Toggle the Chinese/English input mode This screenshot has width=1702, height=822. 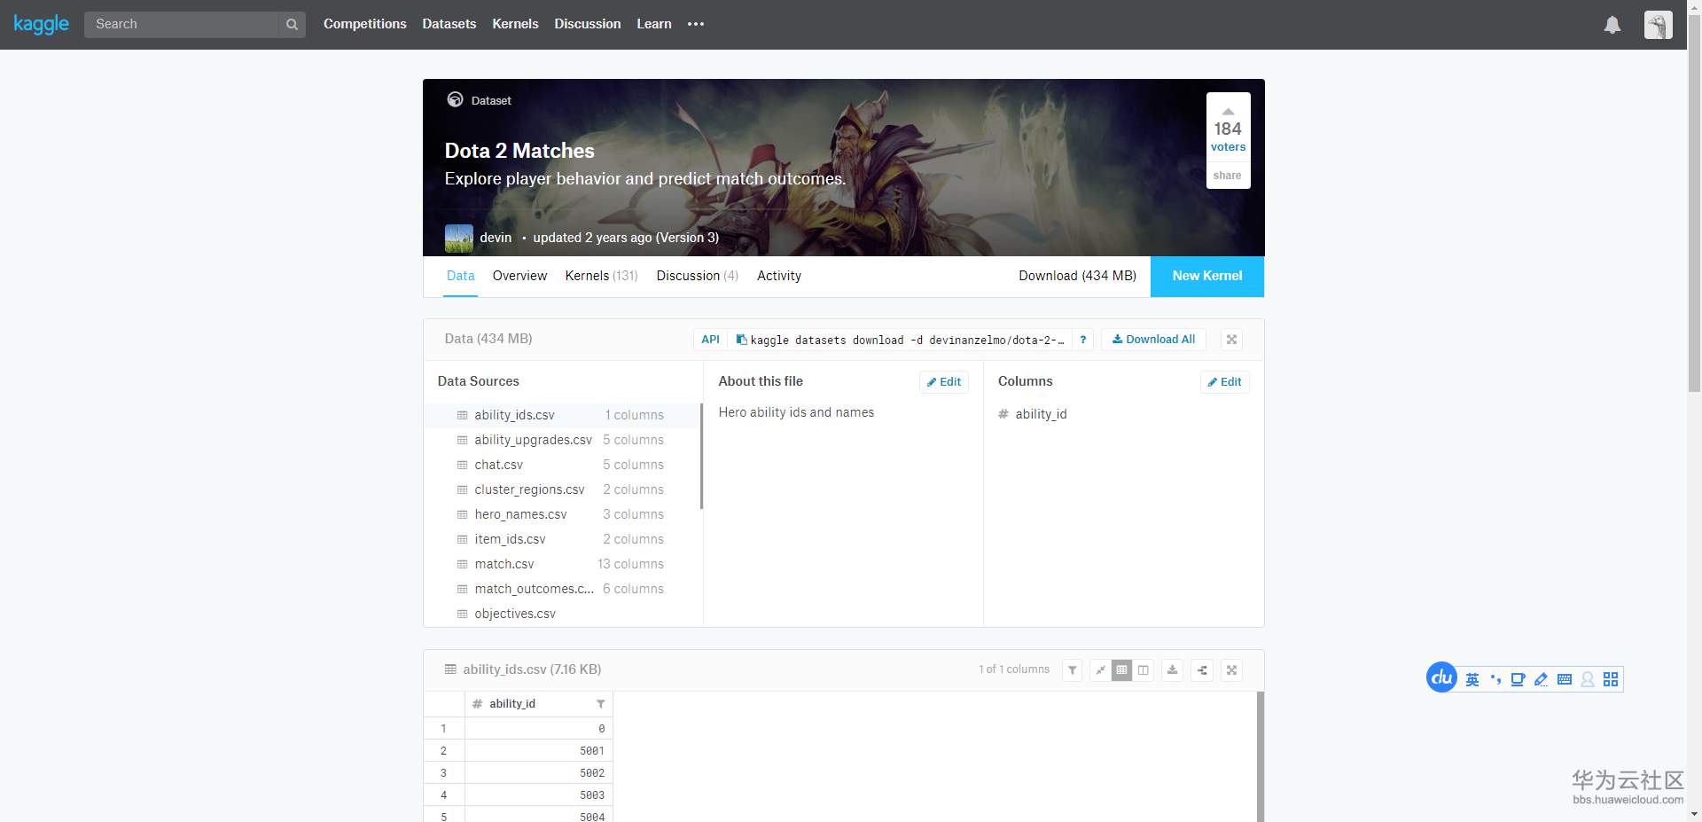coord(1472,680)
